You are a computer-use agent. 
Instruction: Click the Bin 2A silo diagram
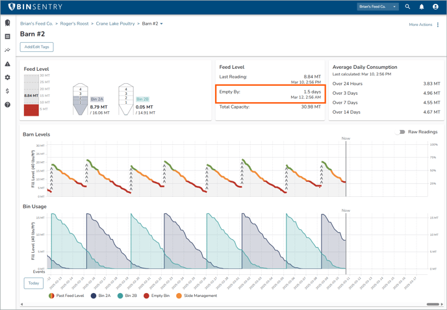[81, 99]
